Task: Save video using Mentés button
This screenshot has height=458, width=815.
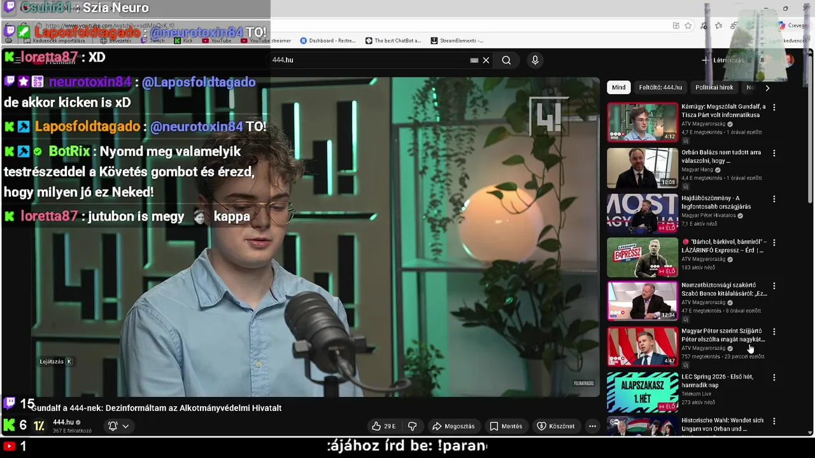Action: click(x=506, y=426)
